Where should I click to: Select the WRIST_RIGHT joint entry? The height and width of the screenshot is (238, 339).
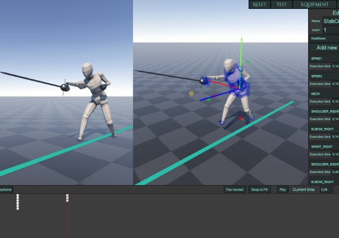tap(324, 147)
